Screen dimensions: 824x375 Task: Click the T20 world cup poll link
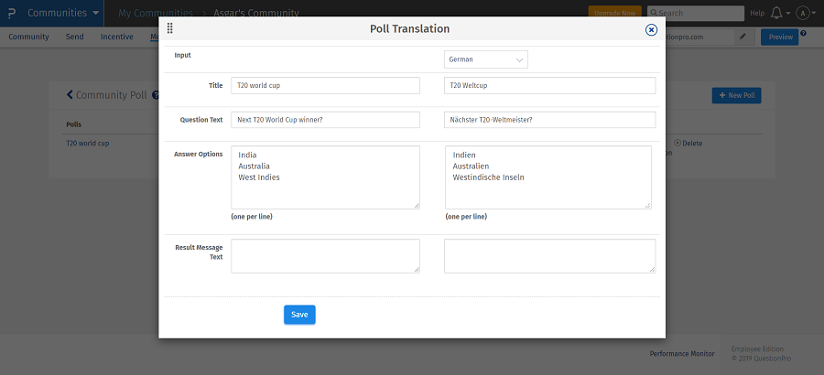[87, 144]
